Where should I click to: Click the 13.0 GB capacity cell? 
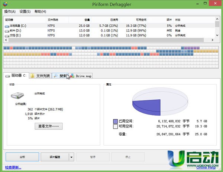pyautogui.click(x=84, y=30)
